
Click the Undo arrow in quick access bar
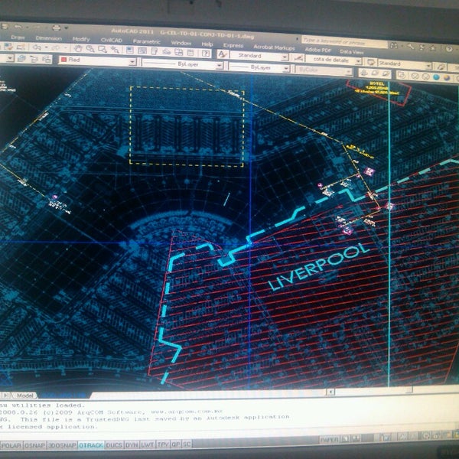(x=18, y=27)
